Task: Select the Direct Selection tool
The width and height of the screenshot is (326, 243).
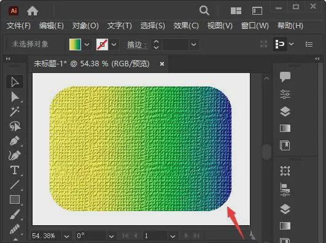Action: click(15, 97)
